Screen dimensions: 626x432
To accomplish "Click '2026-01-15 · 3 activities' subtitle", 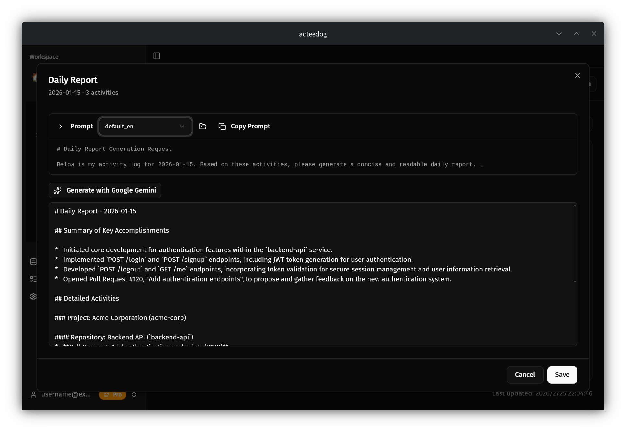I will pos(83,93).
